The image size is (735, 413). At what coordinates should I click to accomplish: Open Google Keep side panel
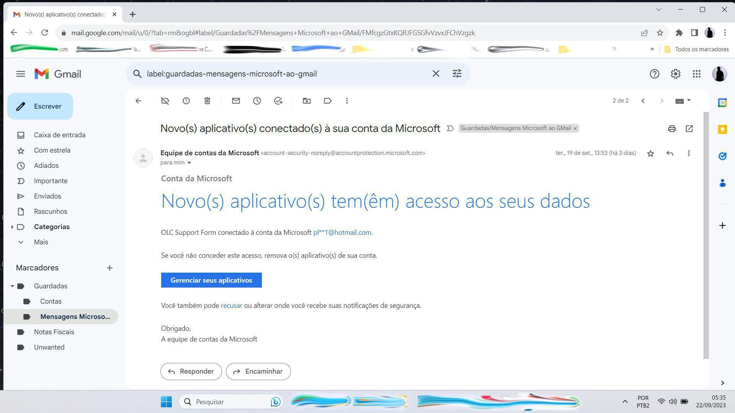[x=722, y=129]
